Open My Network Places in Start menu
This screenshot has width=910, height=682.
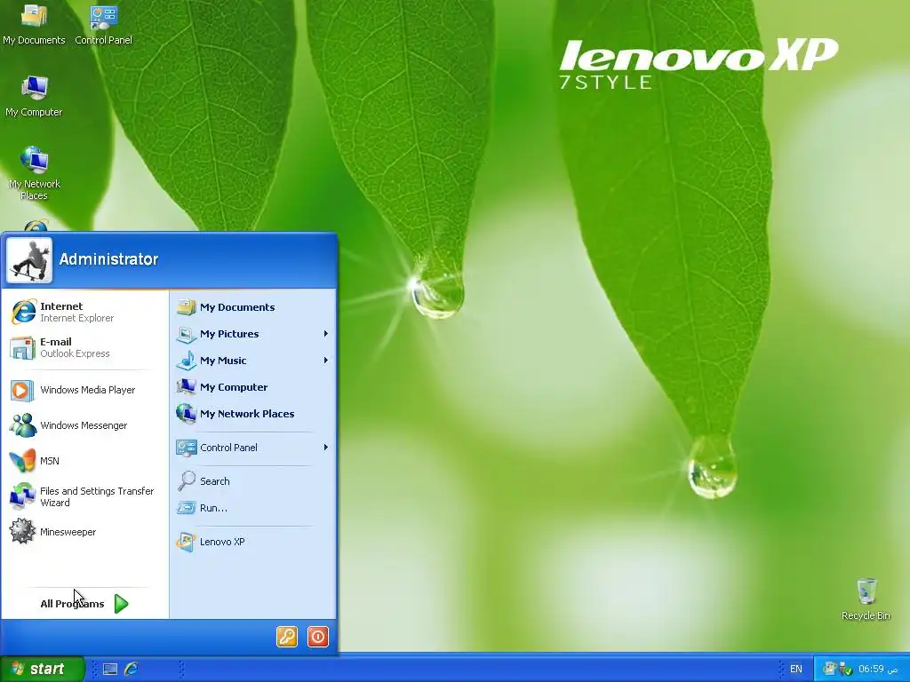(x=252, y=414)
